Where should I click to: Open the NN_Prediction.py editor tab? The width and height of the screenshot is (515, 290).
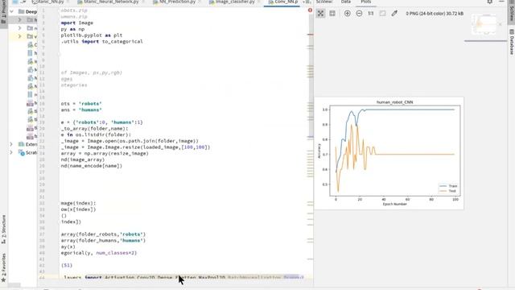pos(177,2)
